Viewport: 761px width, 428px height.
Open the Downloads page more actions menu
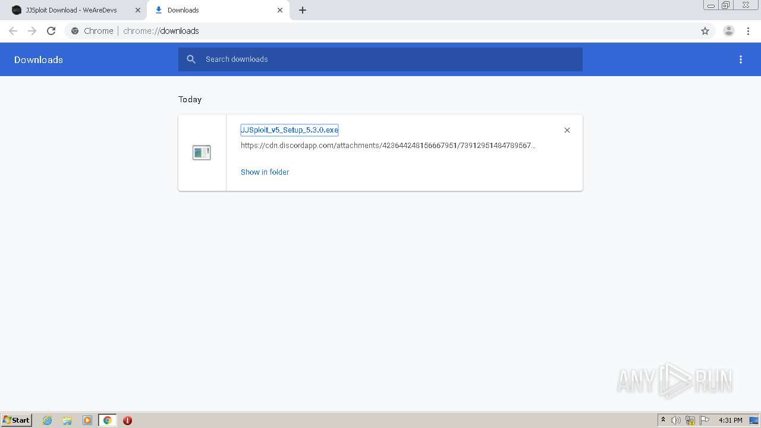point(741,59)
